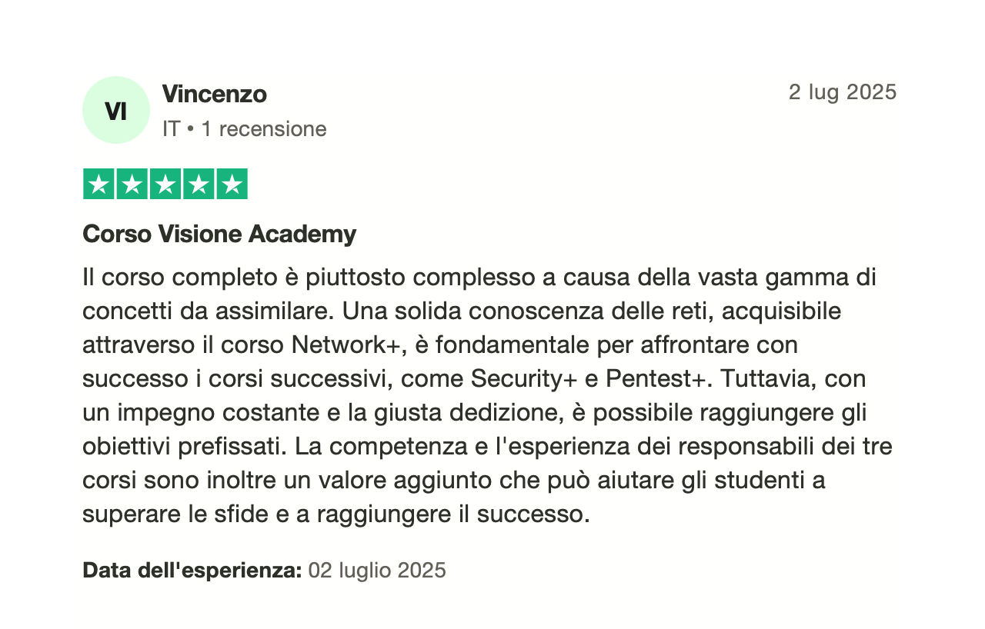Open the "Corso Visione Academy" review title

coord(219,234)
